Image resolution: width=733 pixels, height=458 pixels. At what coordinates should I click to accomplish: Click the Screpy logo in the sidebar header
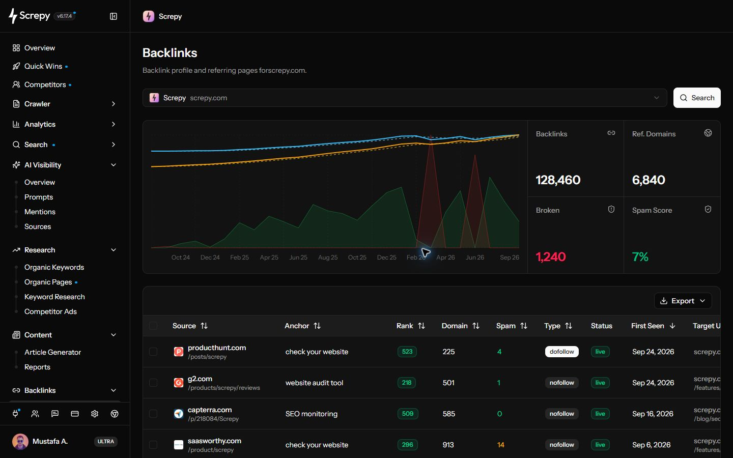30,16
